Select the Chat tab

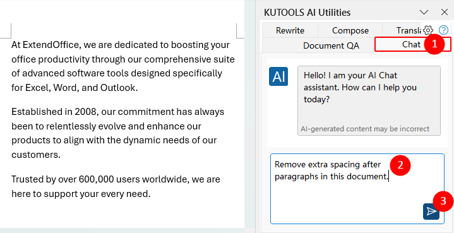[x=412, y=44]
